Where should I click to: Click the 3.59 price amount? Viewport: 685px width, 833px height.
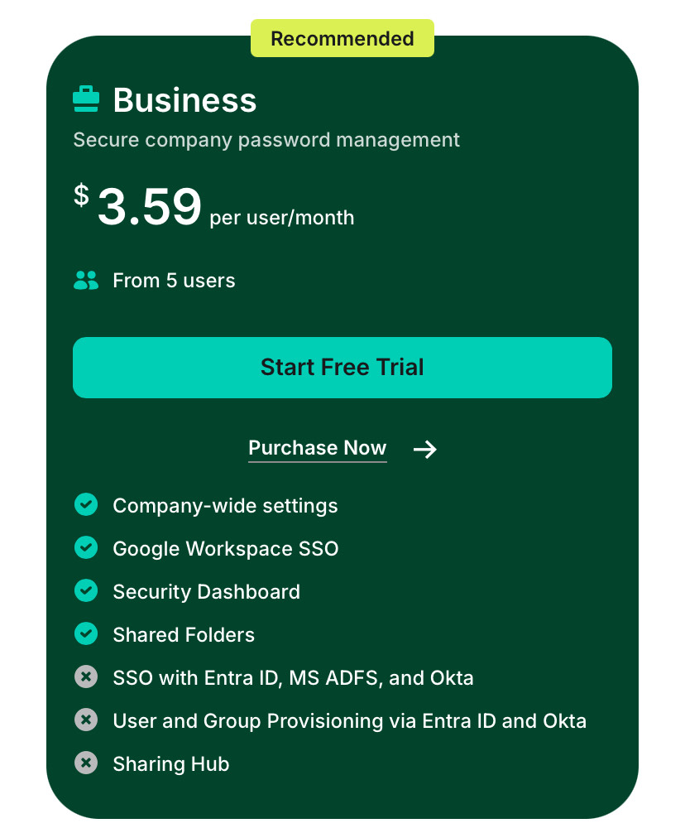point(149,207)
